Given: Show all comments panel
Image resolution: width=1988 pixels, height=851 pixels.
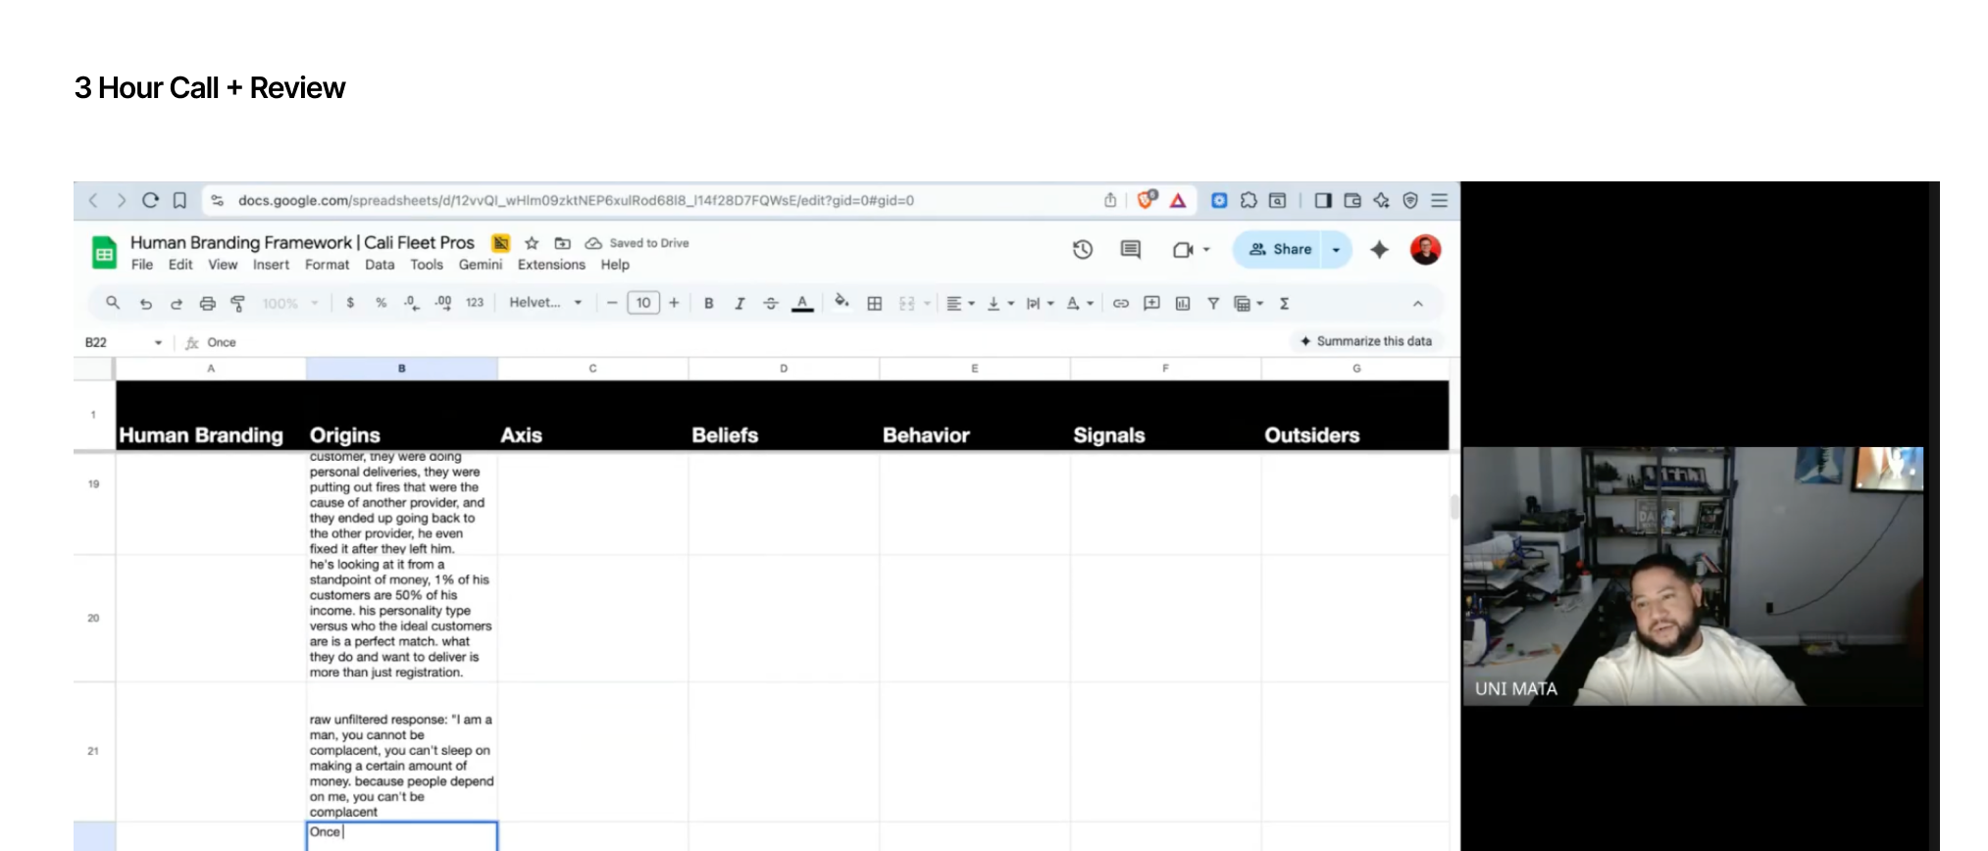Looking at the screenshot, I should [1131, 250].
